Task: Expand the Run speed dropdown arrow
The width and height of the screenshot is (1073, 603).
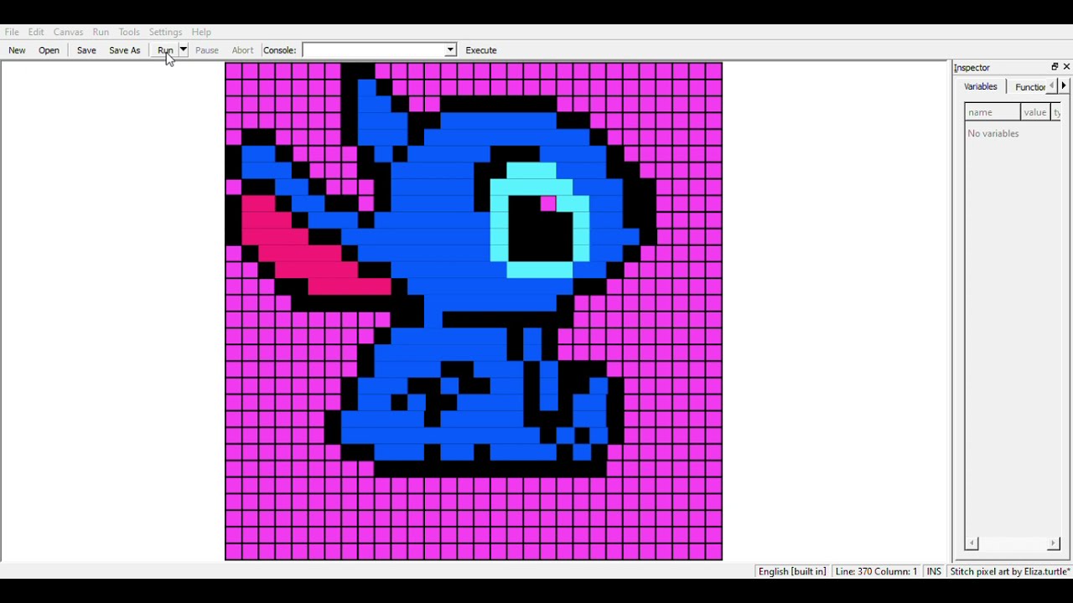Action: click(183, 50)
